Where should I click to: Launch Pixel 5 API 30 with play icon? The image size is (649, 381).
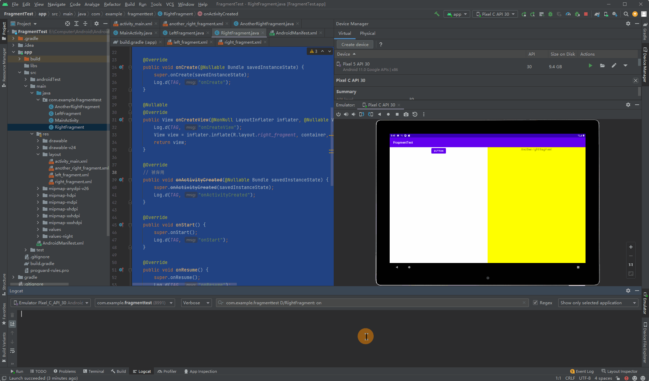pyautogui.click(x=590, y=65)
